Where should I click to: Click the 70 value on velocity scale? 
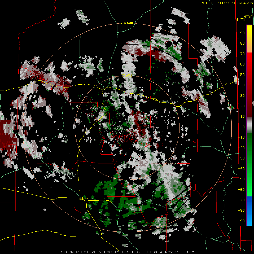tap(242, 54)
